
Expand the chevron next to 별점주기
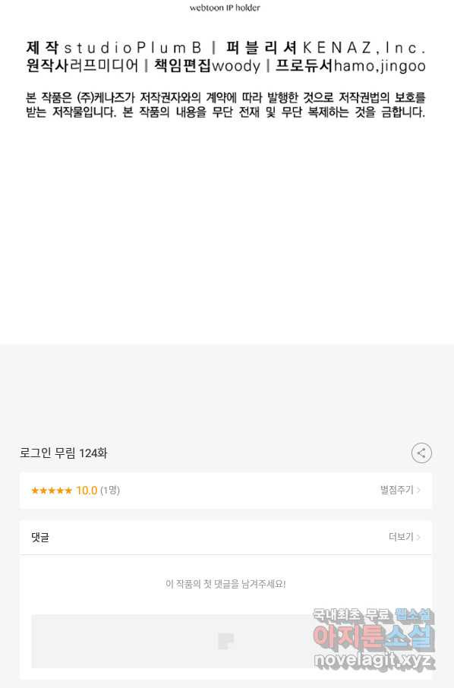pos(418,490)
